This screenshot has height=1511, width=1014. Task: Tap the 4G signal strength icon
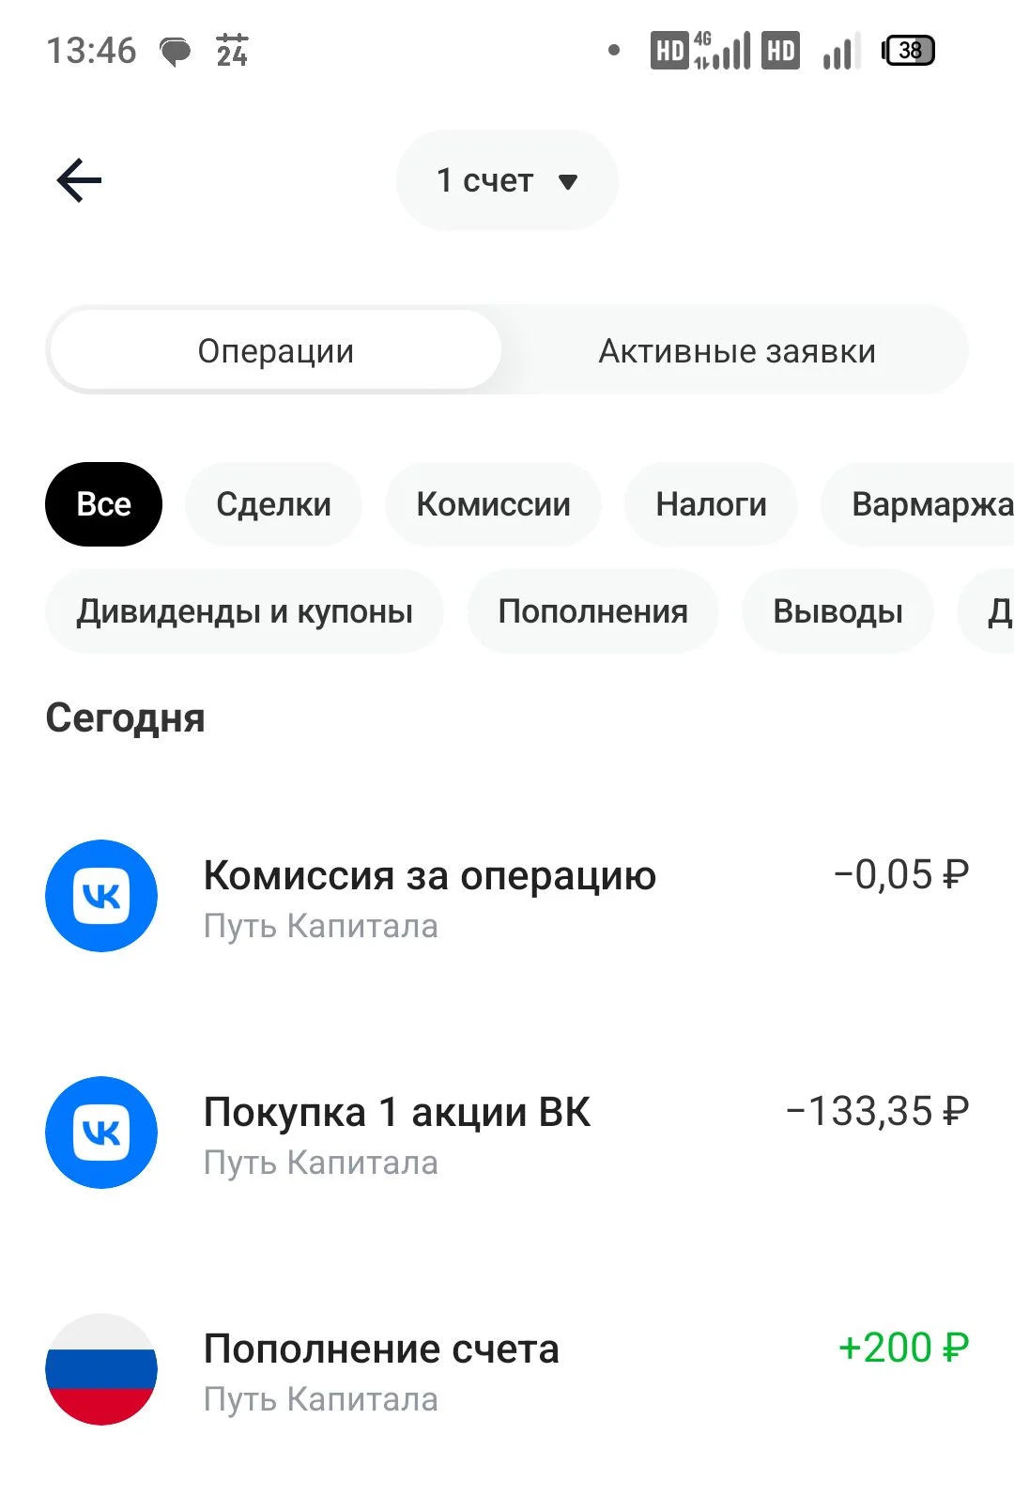pos(722,50)
